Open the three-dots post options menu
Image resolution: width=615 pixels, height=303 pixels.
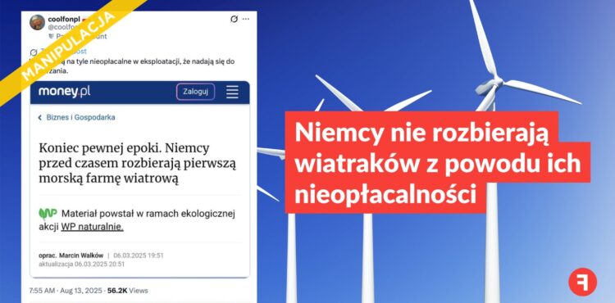click(x=246, y=19)
